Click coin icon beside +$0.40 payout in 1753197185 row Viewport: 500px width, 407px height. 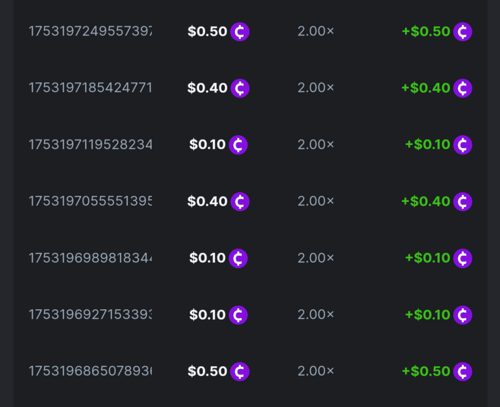(463, 88)
